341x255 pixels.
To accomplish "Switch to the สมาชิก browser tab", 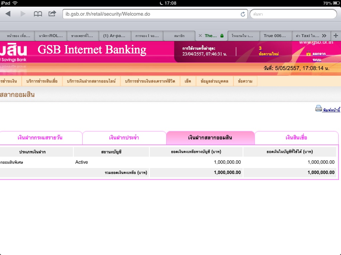I will tap(179, 36).
